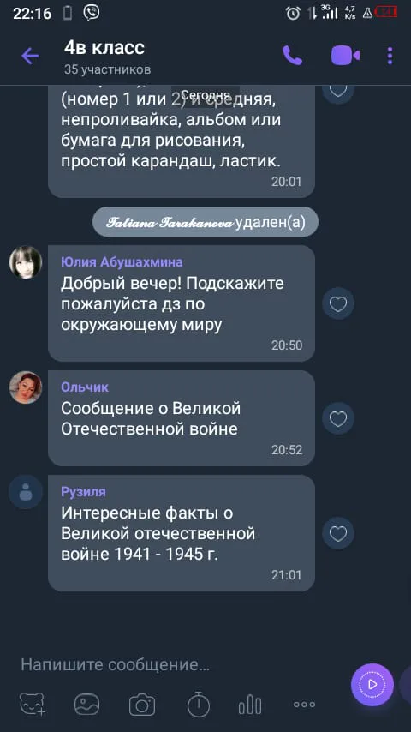Create a poll with the bar chart icon
The height and width of the screenshot is (732, 411).
(x=250, y=704)
